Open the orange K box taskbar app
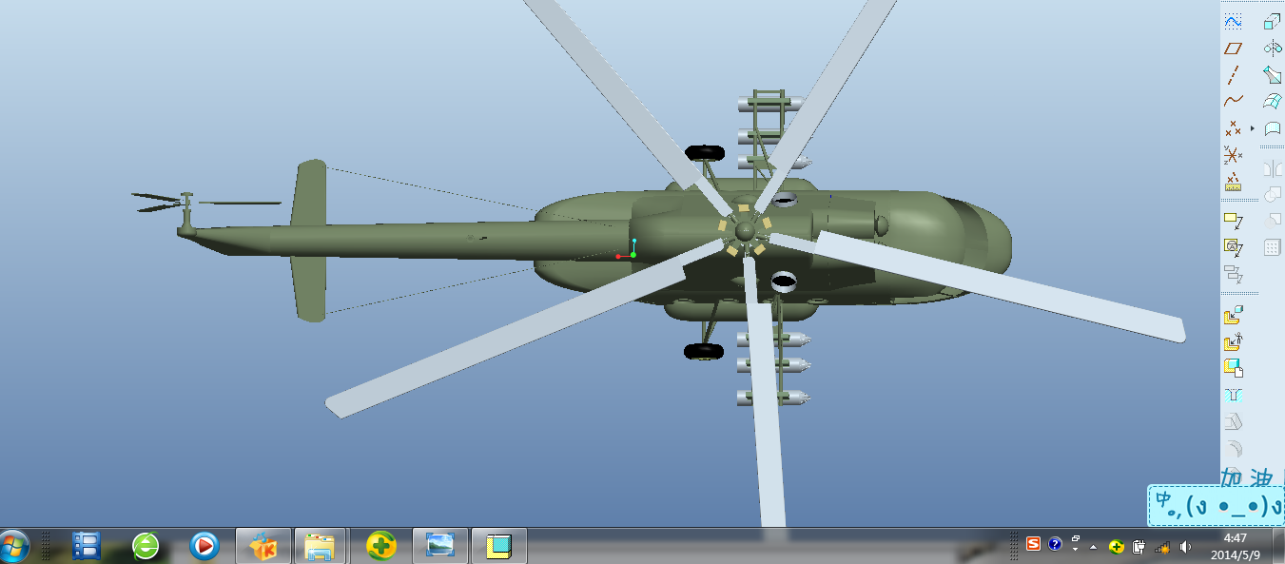 pos(263,545)
